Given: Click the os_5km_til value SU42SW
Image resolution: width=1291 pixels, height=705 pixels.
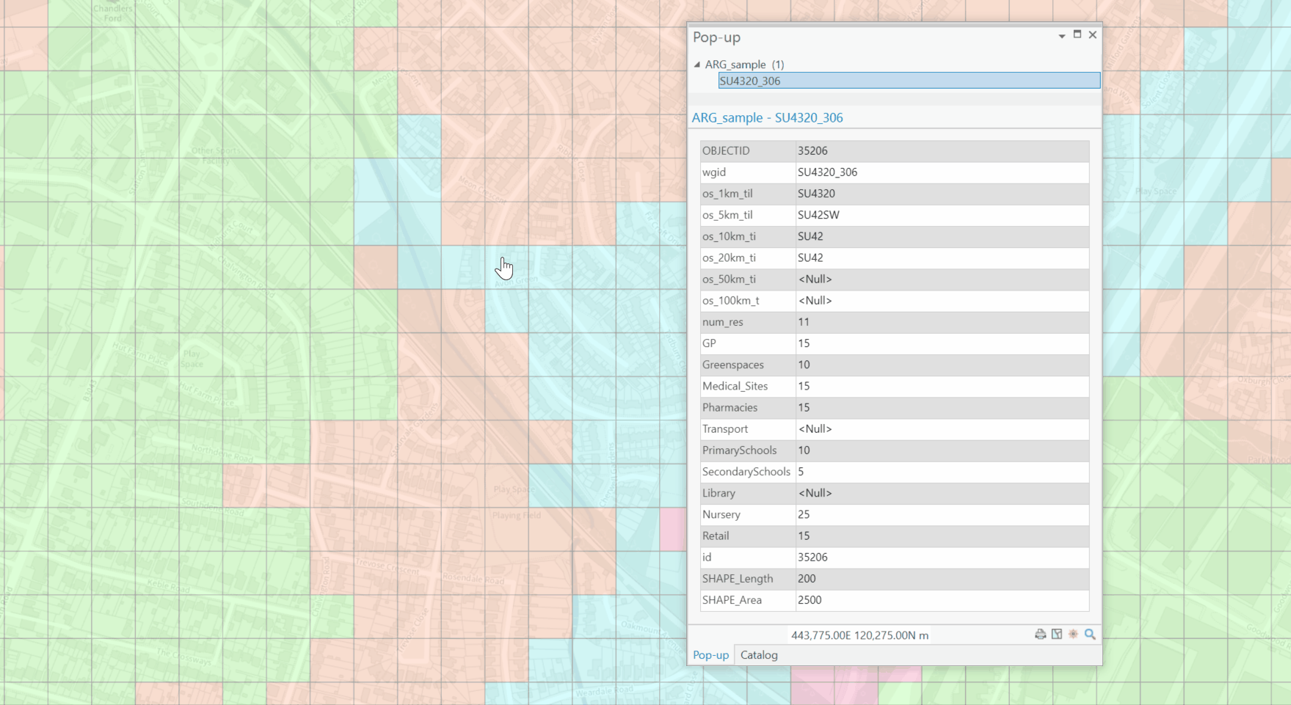Looking at the screenshot, I should tap(819, 215).
